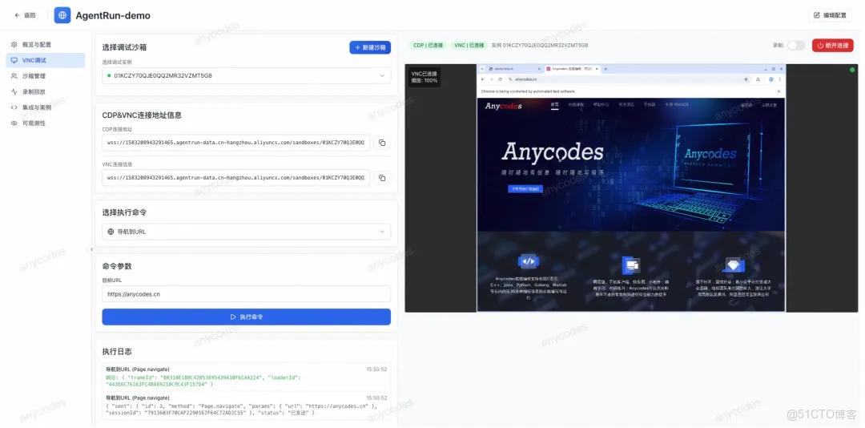Click the first 导航到URL (Page.navigate) response log entry

coord(246,377)
